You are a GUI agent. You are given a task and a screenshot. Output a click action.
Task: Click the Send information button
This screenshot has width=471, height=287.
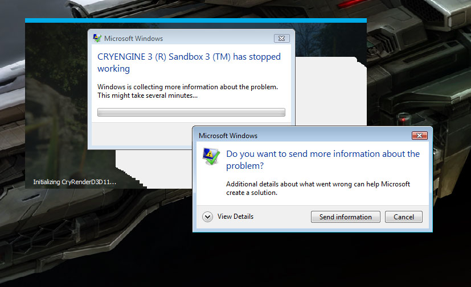click(346, 217)
